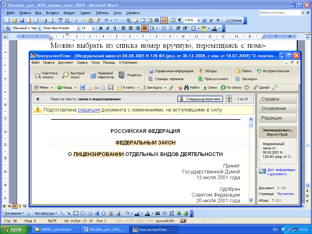Open Word menu Формат
This screenshot has height=234, width=312.
tap(69, 13)
